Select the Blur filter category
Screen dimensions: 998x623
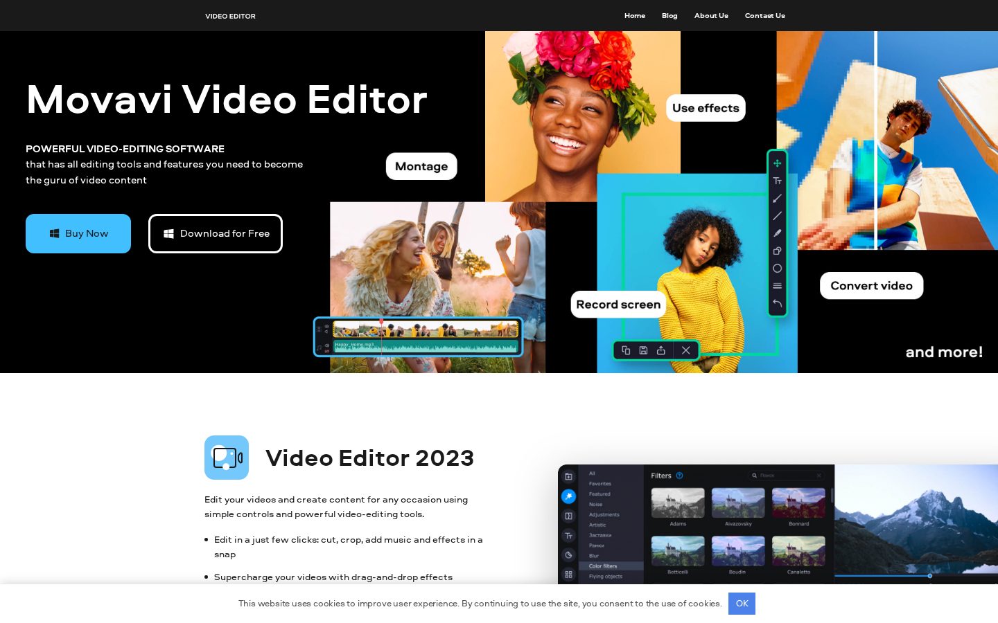click(x=594, y=556)
